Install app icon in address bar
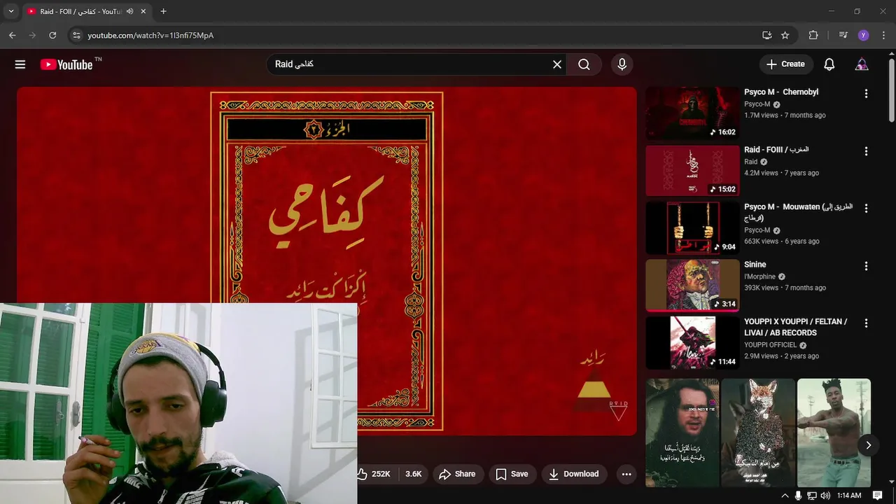This screenshot has width=896, height=504. (x=767, y=35)
